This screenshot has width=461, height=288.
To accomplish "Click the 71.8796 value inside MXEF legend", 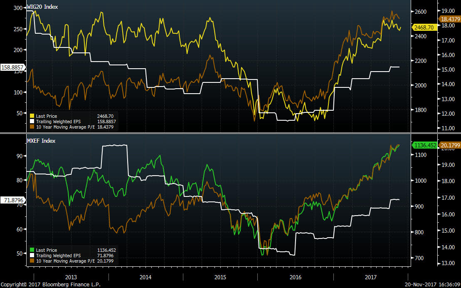I will click(105, 256).
